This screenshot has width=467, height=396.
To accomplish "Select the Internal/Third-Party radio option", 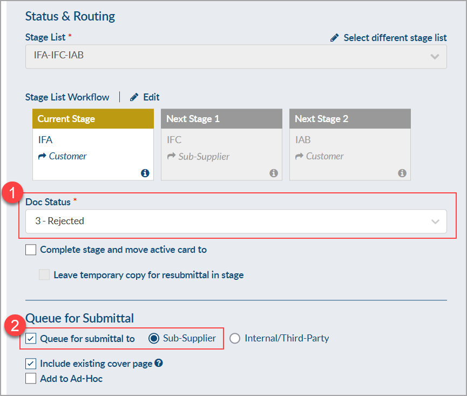I will [235, 339].
